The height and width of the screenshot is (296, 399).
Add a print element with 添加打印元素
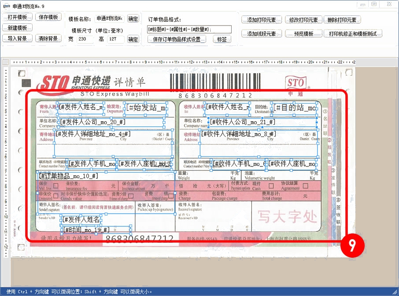tap(262, 20)
